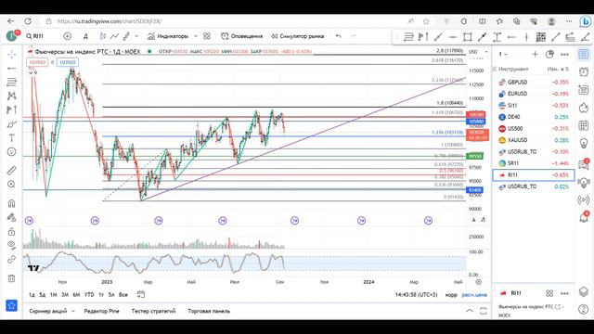Select the ruler measure tool

tap(12, 171)
